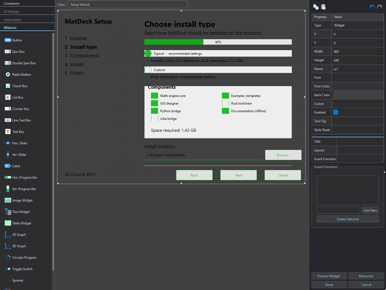Select the Ver. Progress Bar widget icon
This screenshot has height=290, width=386.
point(8,189)
